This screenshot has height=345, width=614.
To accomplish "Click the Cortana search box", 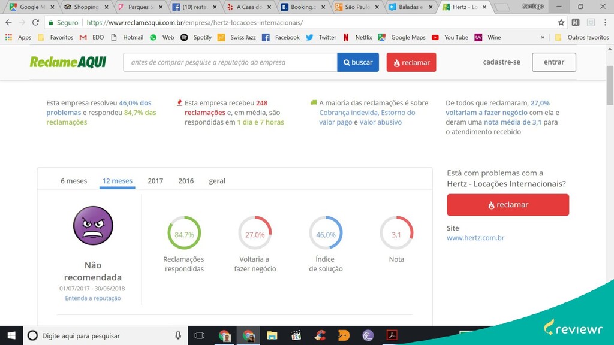I will 106,335.
